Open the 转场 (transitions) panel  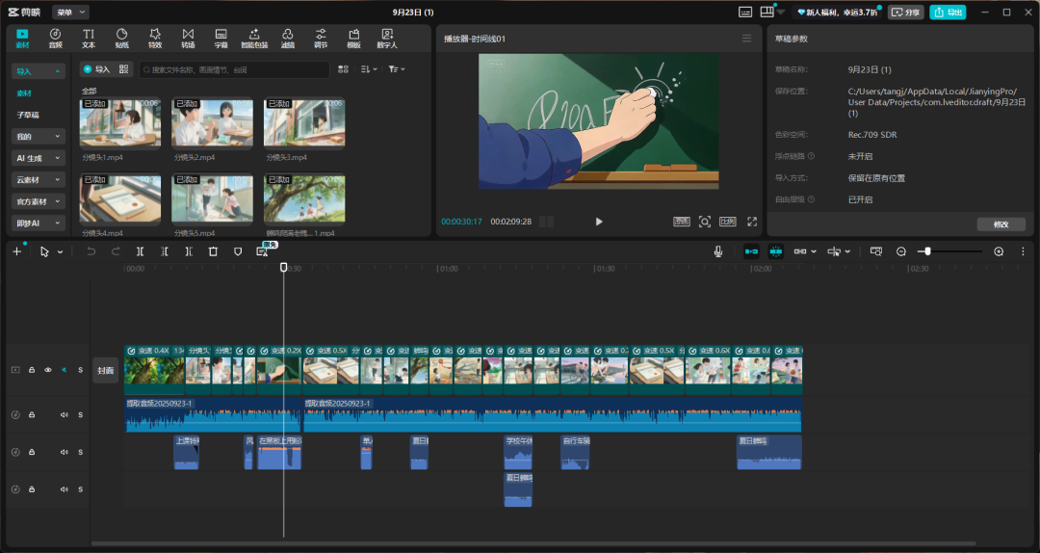(x=188, y=39)
